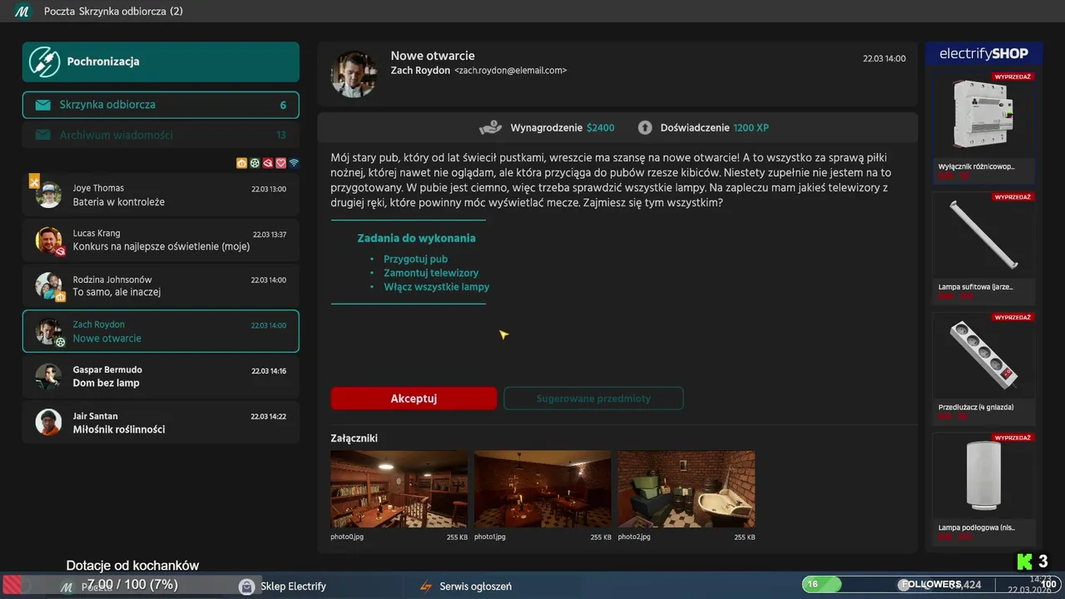Click task Przygotuj pub
Screen dimensions: 1065x599
point(415,259)
